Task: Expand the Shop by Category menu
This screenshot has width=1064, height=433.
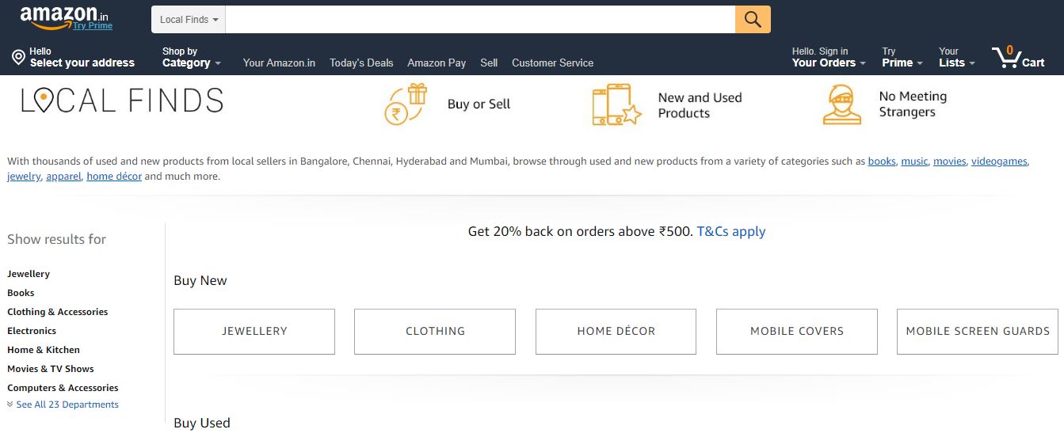Action: 191,58
